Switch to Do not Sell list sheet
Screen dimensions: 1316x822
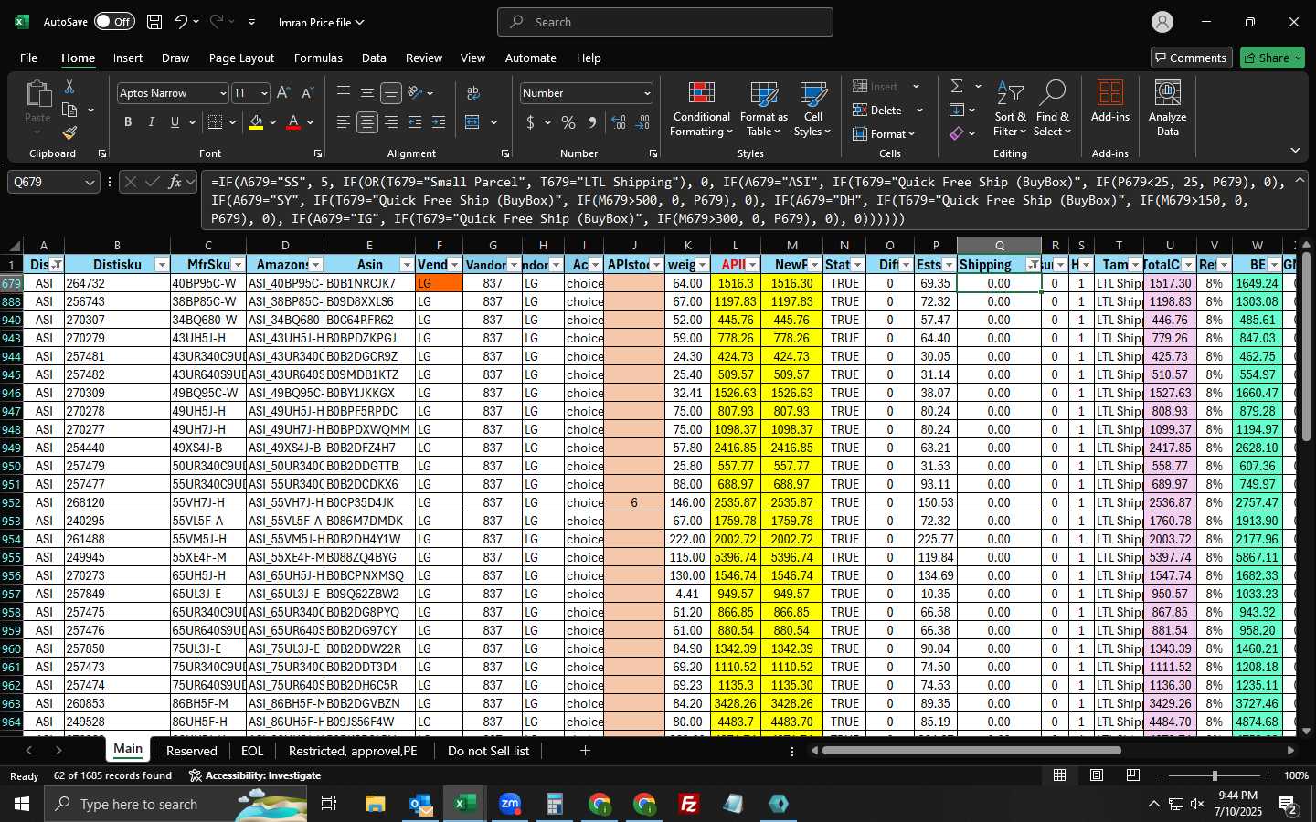click(x=488, y=751)
